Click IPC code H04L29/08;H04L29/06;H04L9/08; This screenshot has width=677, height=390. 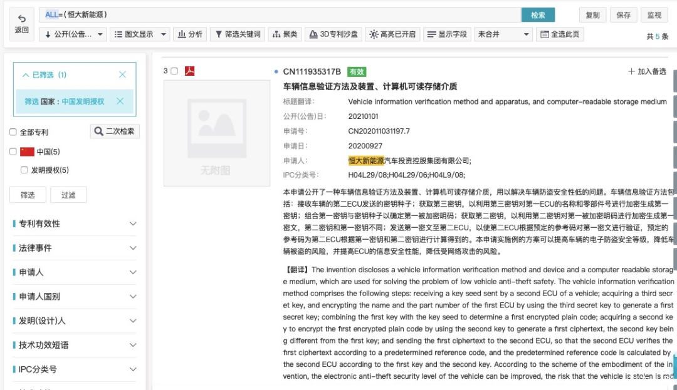[407, 175]
